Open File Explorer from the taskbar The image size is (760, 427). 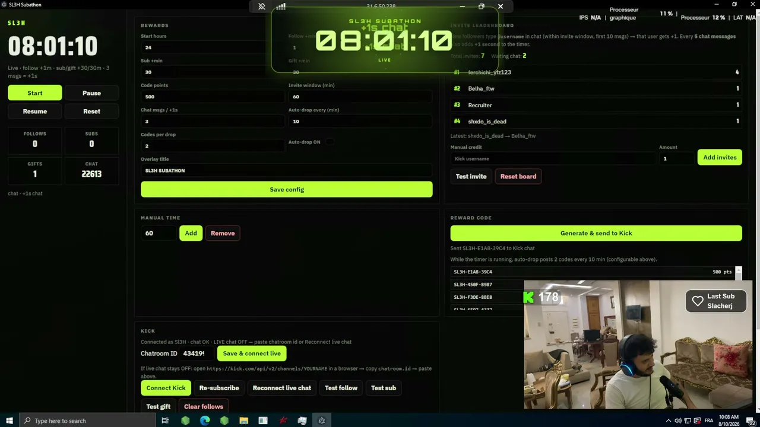point(243,420)
